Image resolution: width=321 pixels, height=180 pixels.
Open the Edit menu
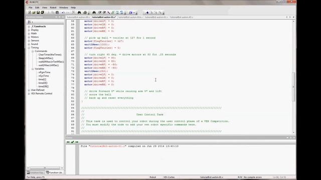(x=37, y=7)
